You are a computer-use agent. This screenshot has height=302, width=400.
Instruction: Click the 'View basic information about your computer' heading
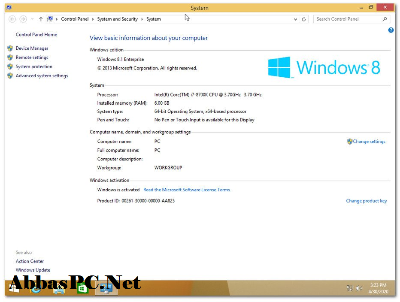(148, 38)
